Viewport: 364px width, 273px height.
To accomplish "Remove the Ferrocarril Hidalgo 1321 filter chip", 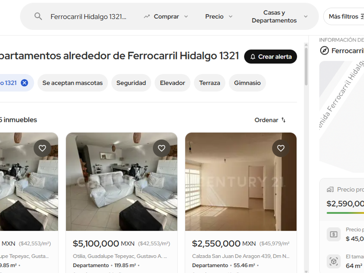I will click(x=24, y=83).
